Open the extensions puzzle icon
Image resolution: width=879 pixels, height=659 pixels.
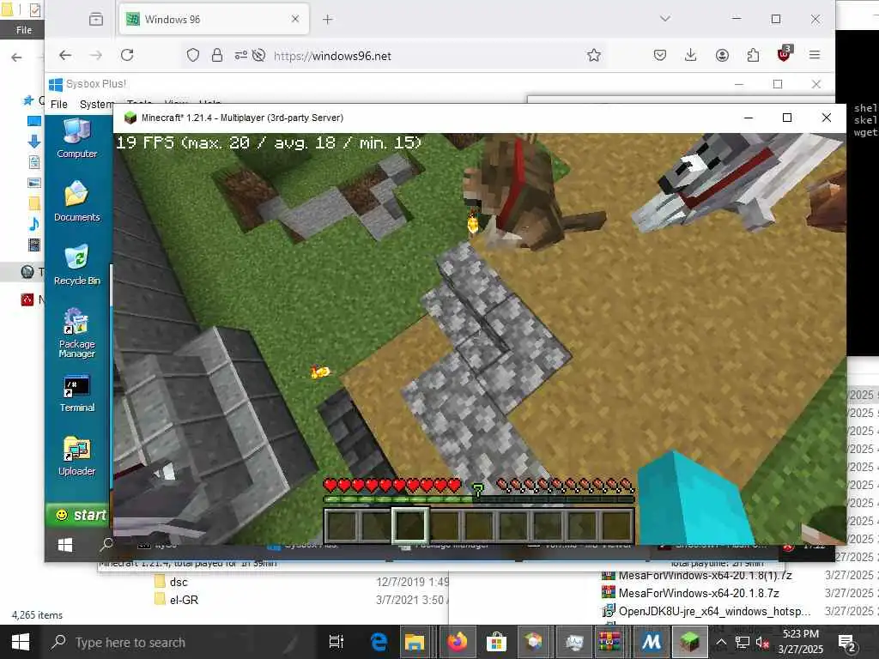[753, 55]
